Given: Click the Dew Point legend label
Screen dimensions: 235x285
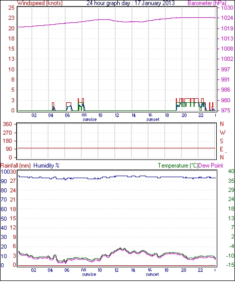Looking at the screenshot, I should click(x=211, y=166).
